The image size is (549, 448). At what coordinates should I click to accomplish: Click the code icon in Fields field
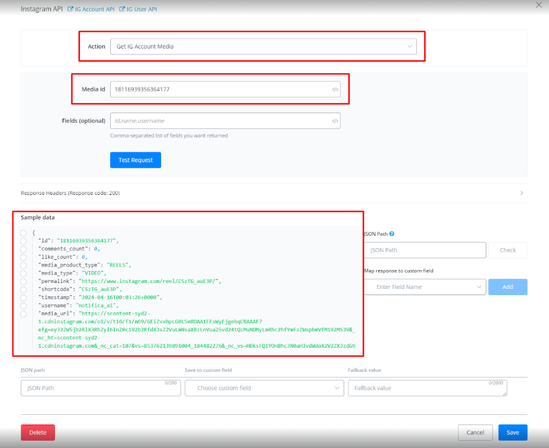click(335, 121)
